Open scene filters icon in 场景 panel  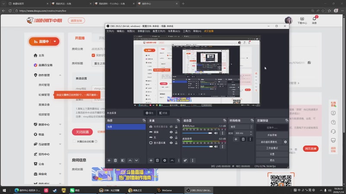tap(123, 160)
